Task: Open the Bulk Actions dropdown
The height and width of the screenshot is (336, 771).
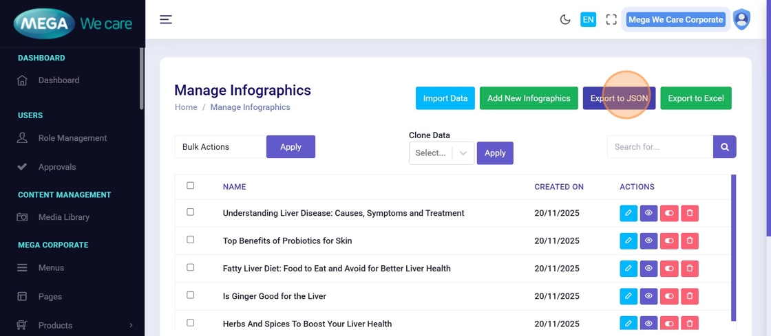Action: point(220,147)
